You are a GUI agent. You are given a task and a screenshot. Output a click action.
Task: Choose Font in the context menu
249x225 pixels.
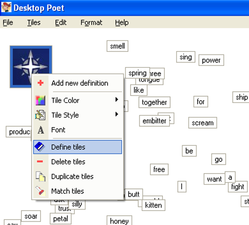click(78, 130)
